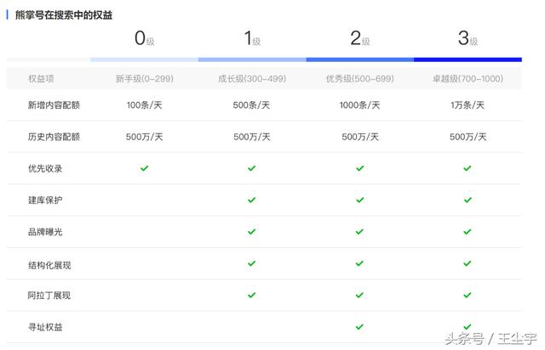The width and height of the screenshot is (545, 350).
Task: Click the 熊掌号在搜索中的权益 title
Action: (x=64, y=15)
